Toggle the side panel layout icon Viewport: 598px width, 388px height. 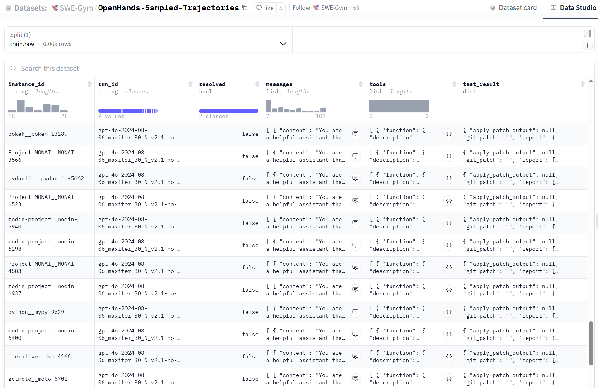point(588,33)
